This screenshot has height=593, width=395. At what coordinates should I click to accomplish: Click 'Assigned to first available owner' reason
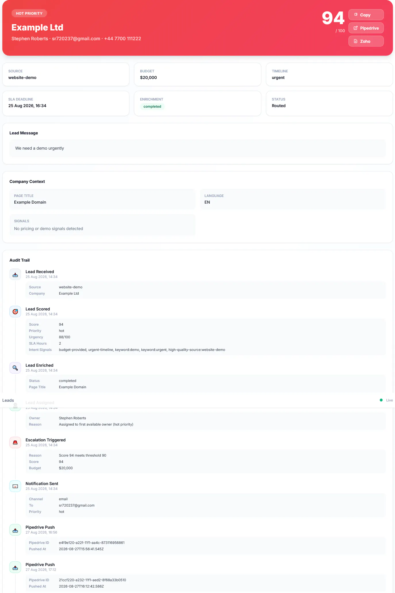click(96, 424)
